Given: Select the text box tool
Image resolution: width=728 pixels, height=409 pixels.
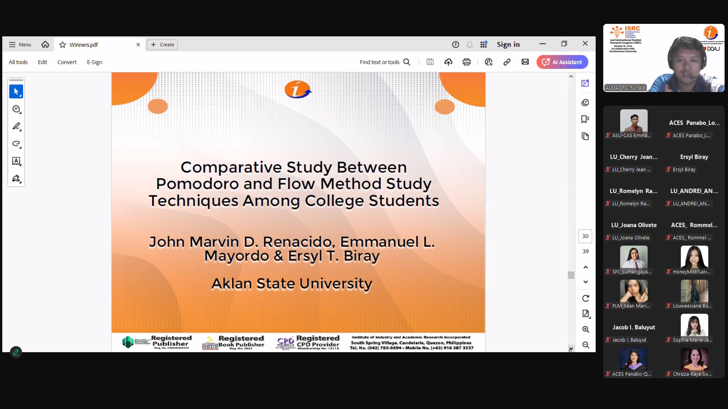Looking at the screenshot, I should tap(16, 161).
